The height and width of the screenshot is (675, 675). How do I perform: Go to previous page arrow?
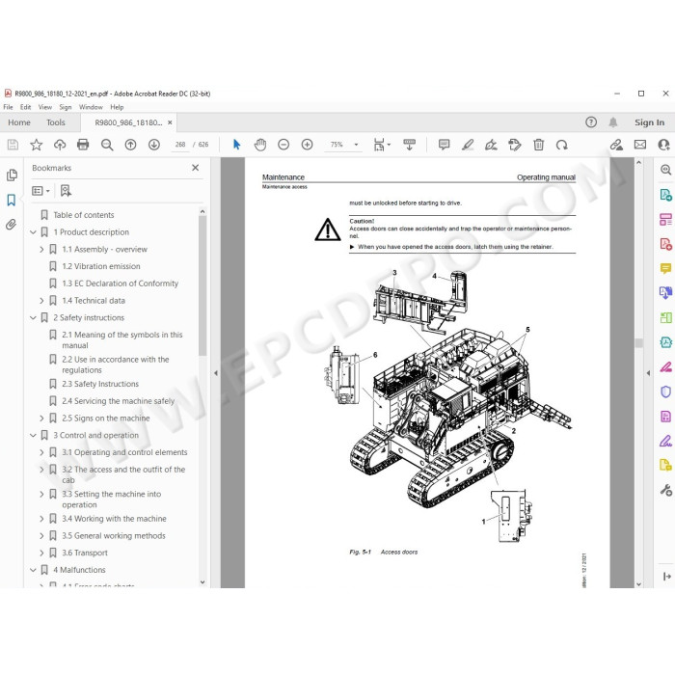coord(130,145)
